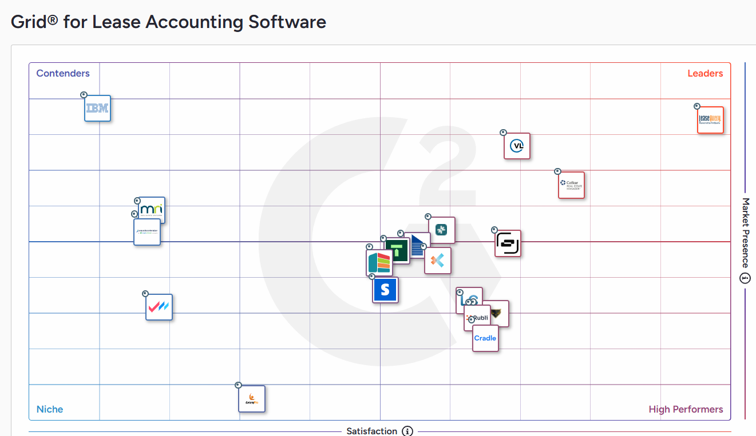Click the LeaseAccelerator logo tile

(x=147, y=232)
